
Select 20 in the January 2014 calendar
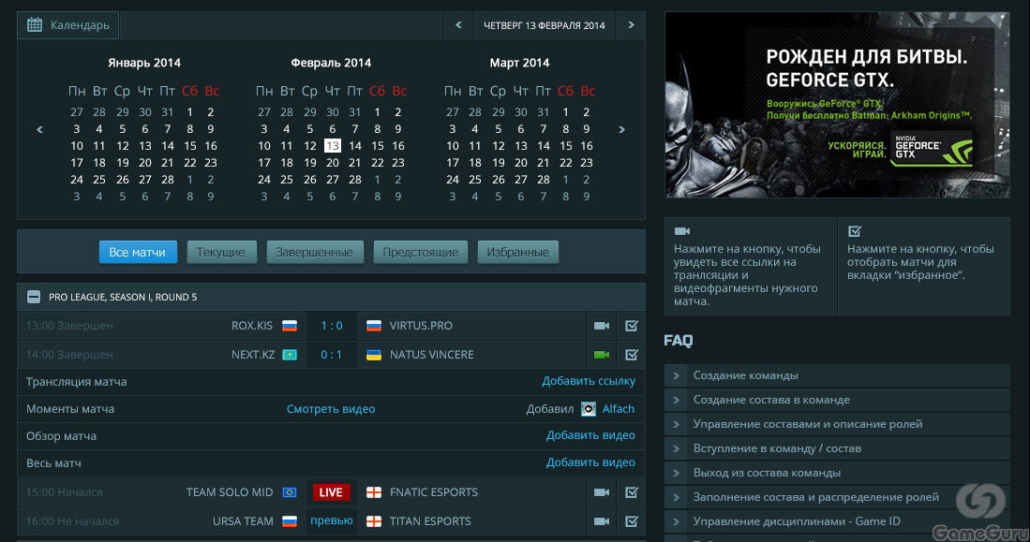coord(145,163)
